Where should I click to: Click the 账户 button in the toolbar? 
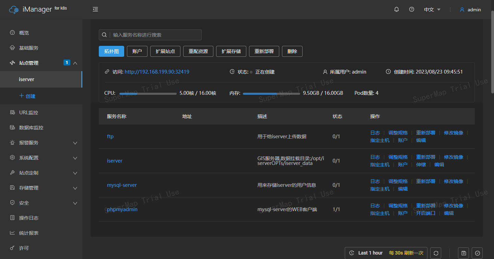point(137,51)
